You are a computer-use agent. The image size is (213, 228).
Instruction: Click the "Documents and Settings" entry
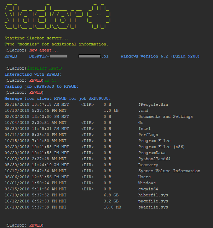pyautogui.click(x=166, y=116)
